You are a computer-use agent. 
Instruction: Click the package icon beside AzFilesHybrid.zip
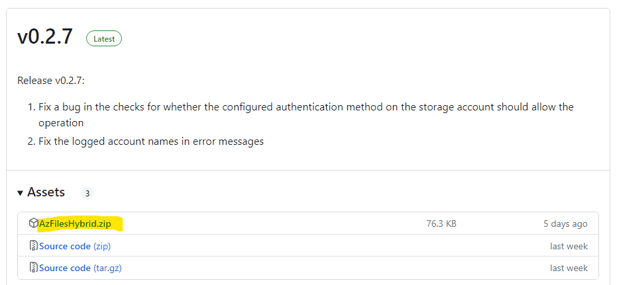click(x=33, y=224)
